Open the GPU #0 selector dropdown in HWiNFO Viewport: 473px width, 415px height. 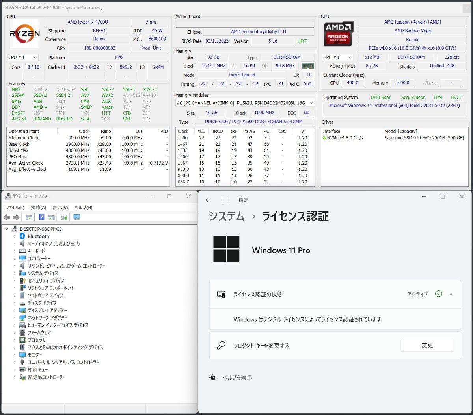337,57
